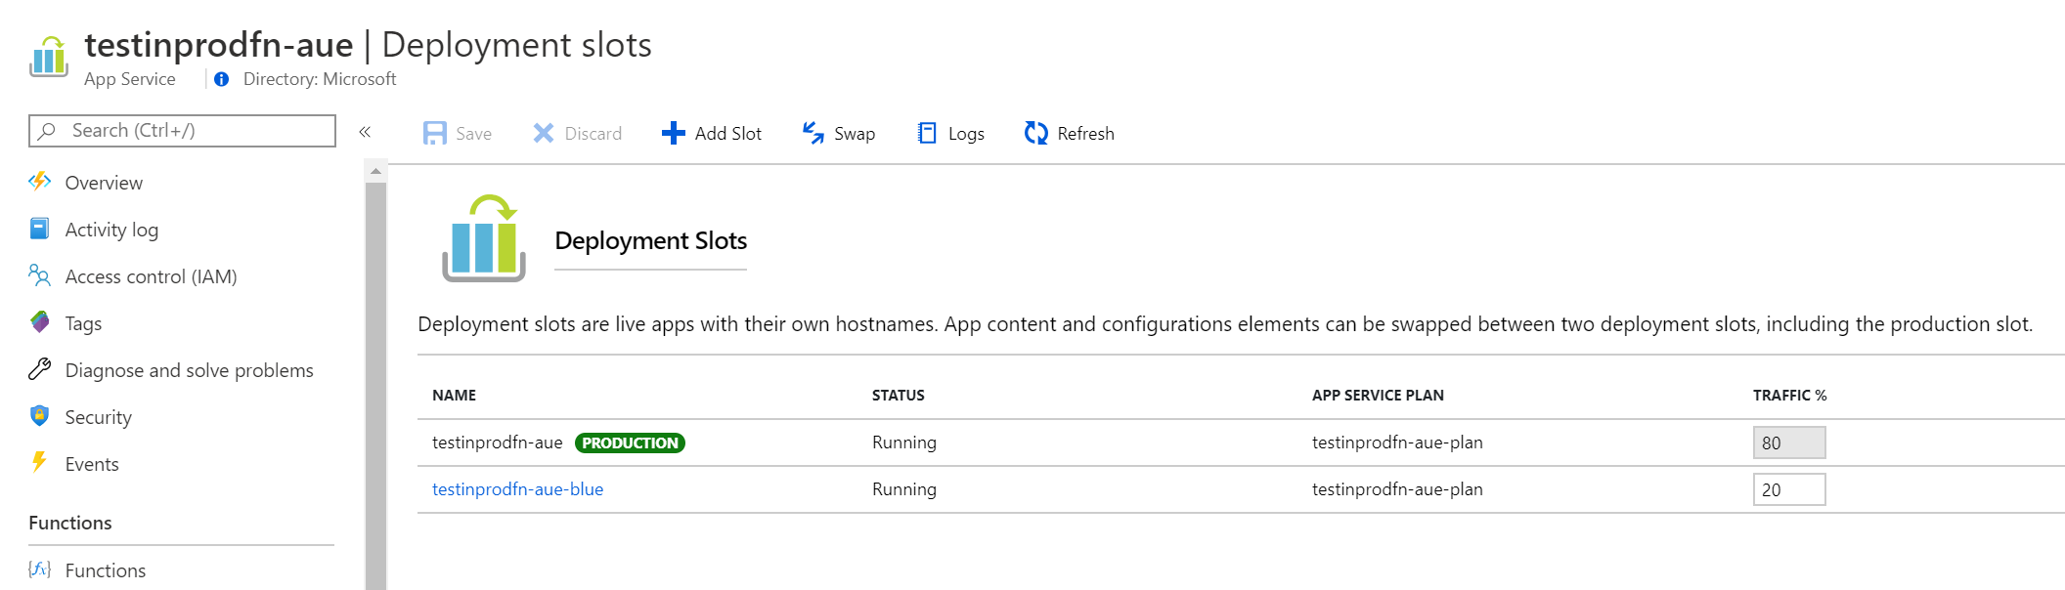Image resolution: width=2065 pixels, height=590 pixels.
Task: Click the Directory: Microsoft text
Action: coord(320,79)
